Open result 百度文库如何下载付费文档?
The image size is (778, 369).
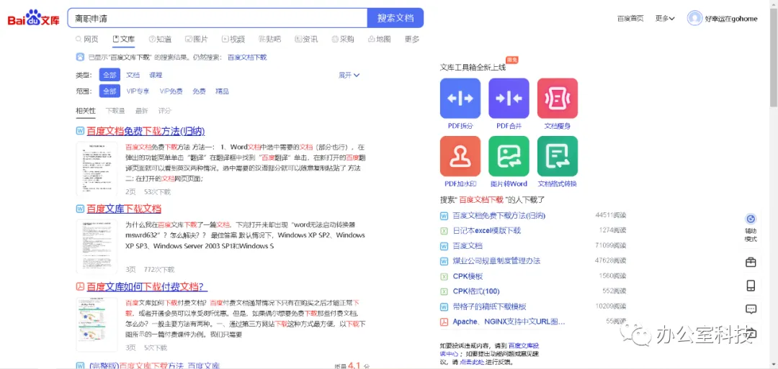[x=146, y=286]
